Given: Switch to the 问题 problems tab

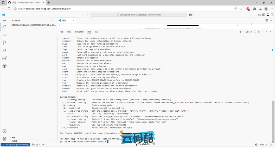Looking at the screenshot, I should (62, 32).
